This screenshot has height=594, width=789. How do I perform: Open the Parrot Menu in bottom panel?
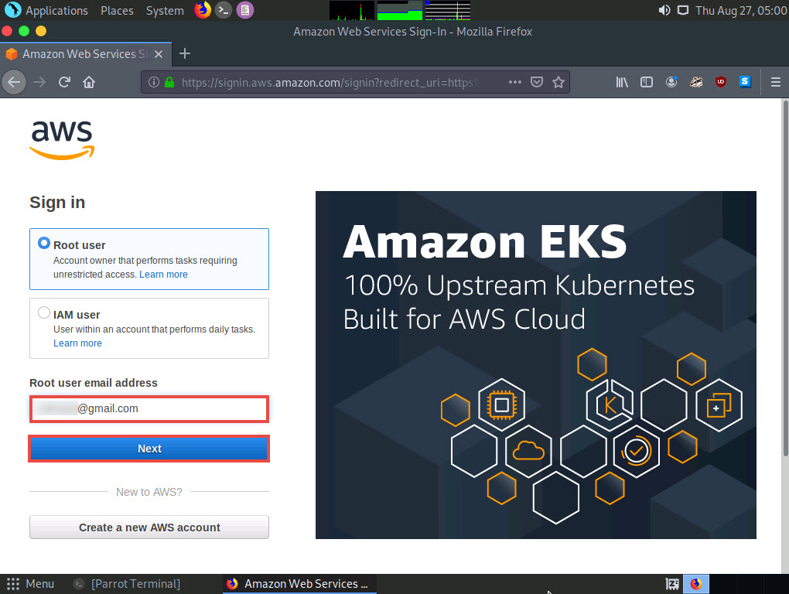[x=29, y=584]
